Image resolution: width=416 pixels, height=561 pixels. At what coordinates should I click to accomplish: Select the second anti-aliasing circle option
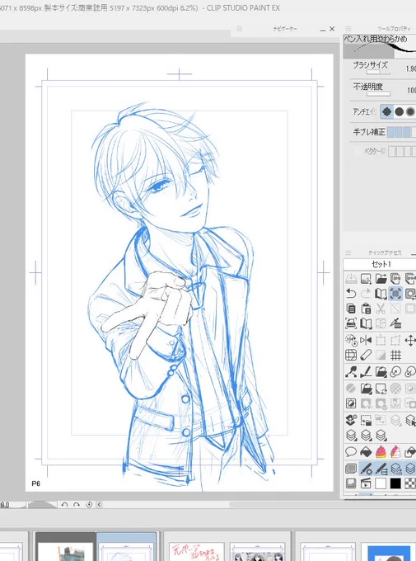click(400, 111)
